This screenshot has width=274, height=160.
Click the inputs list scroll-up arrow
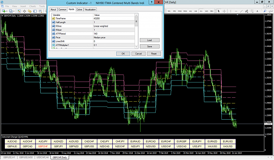[x=136, y=15]
